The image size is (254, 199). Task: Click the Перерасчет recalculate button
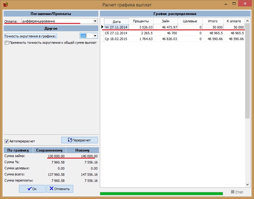coord(80,140)
